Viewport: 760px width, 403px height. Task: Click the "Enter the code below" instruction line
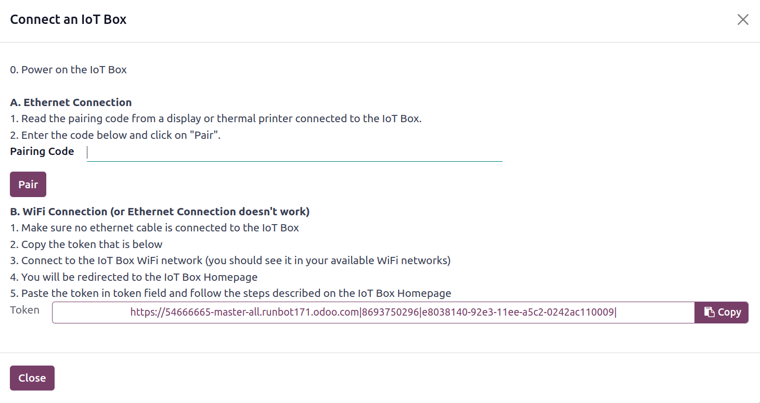pyautogui.click(x=115, y=135)
